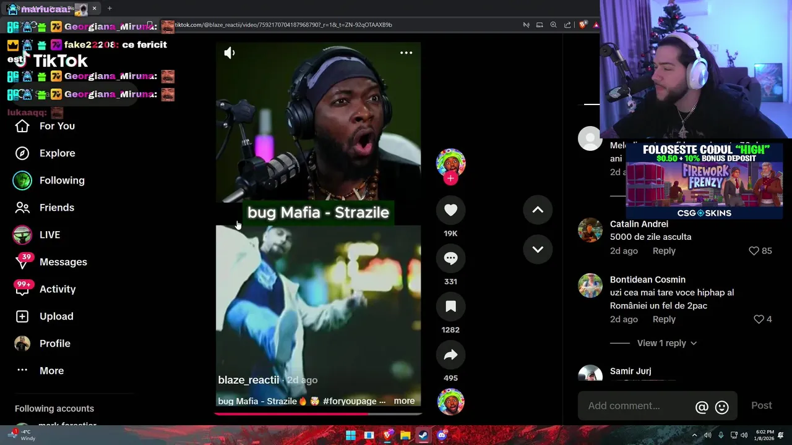The height and width of the screenshot is (445, 792).
Task: Open a new browser tab with the plus button
Action: click(110, 9)
